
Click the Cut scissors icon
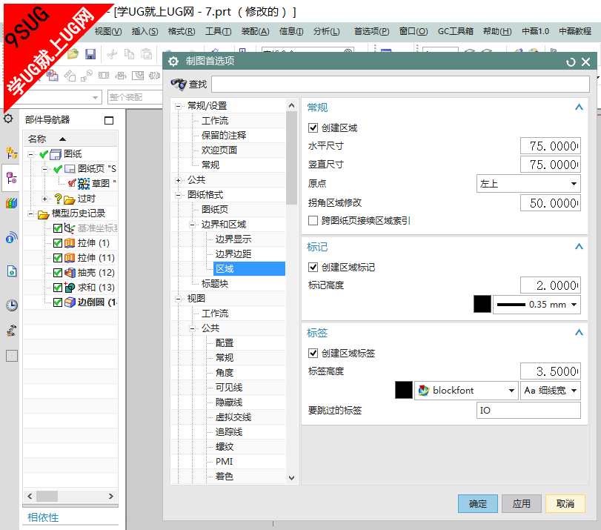pos(112,54)
